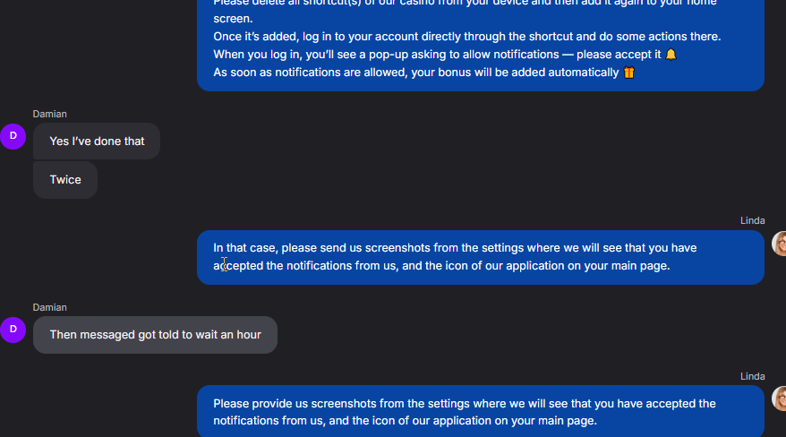Click Damian's avatar beside the "wait an hour" message
Screen dimensions: 786x437
[x=13, y=330]
